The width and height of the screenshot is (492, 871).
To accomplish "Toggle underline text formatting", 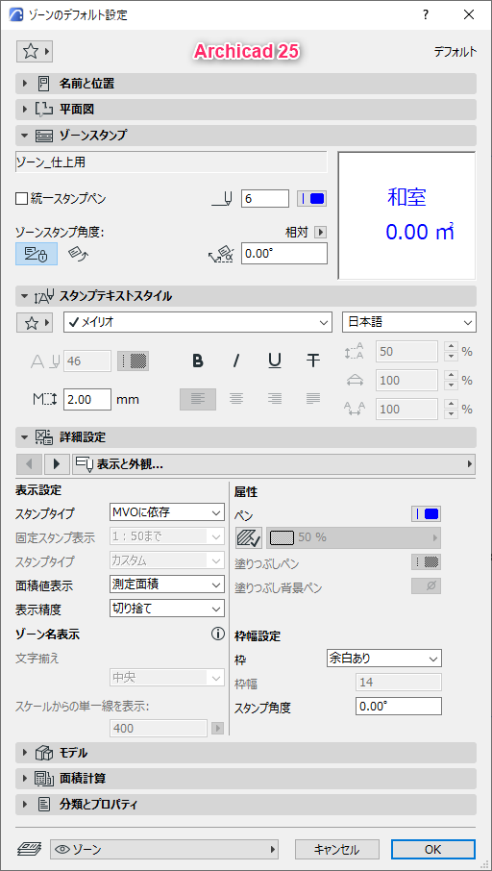I will [274, 361].
